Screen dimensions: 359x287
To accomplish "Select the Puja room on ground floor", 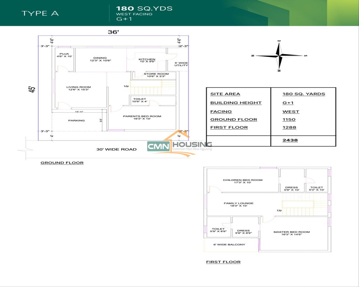I will click(64, 55).
